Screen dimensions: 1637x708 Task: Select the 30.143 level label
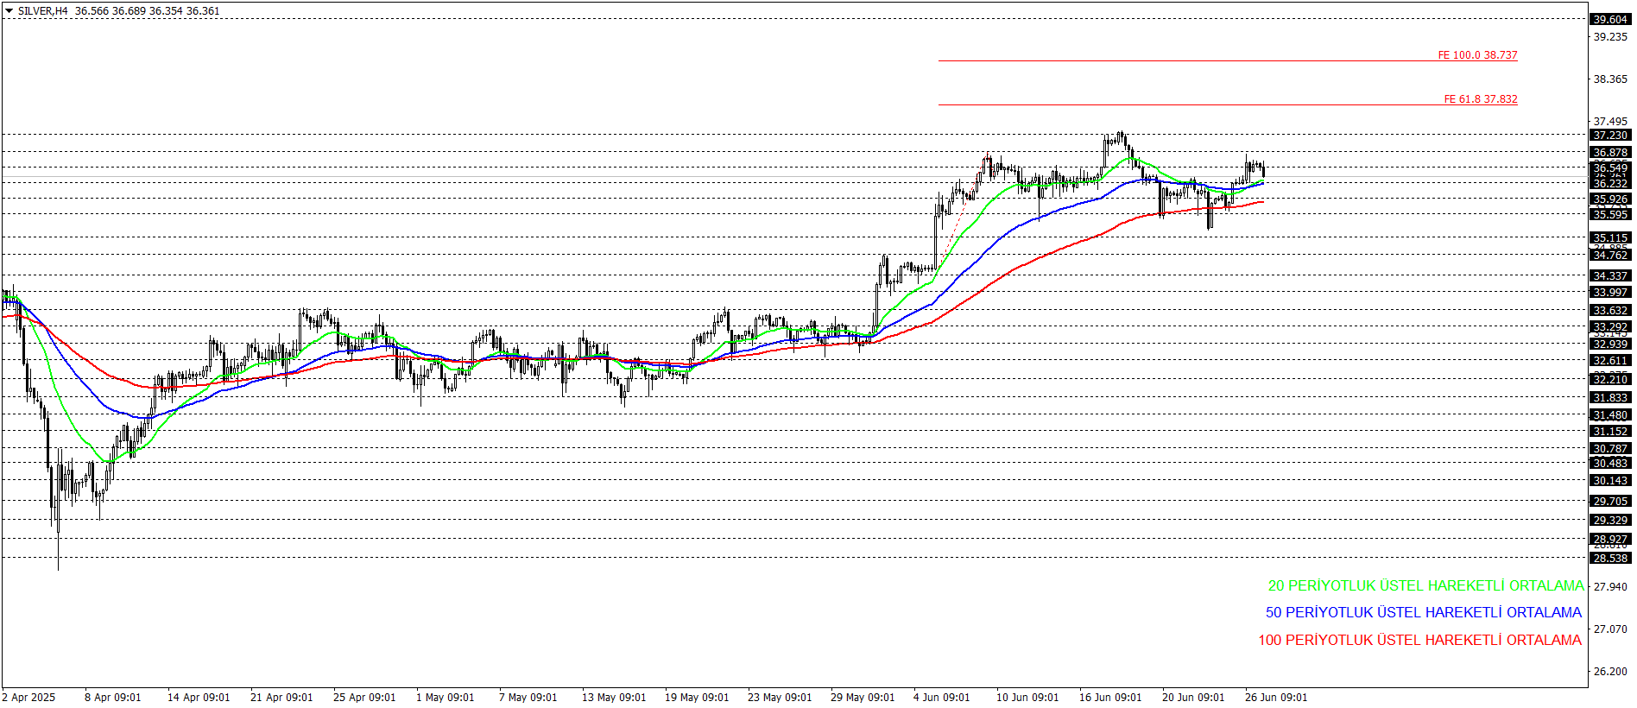[1610, 480]
